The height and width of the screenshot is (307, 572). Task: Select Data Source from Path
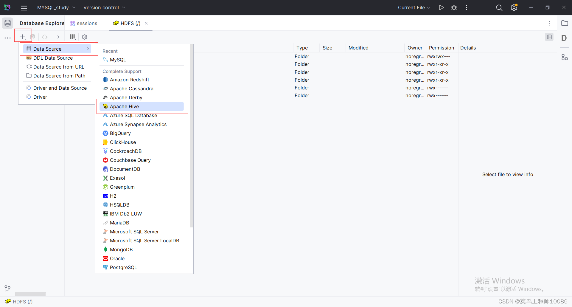(57, 76)
